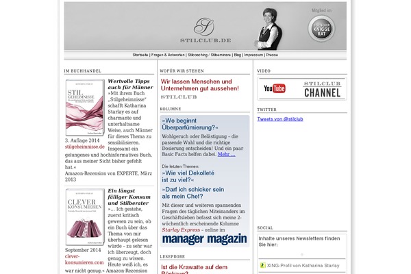The width and height of the screenshot is (411, 274).
Task: Click the SOCIAL section heading
Action: 265,228
